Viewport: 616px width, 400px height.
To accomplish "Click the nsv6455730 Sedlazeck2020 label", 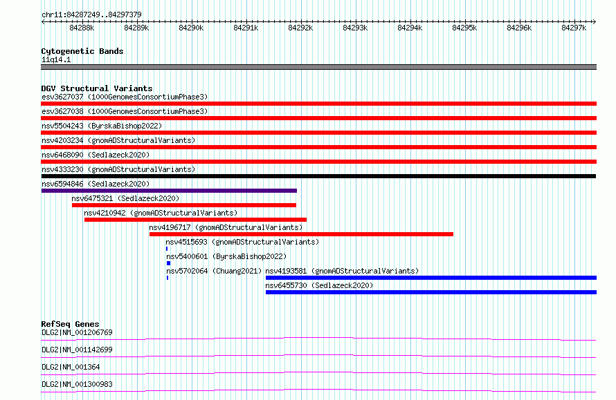I will 319,285.
